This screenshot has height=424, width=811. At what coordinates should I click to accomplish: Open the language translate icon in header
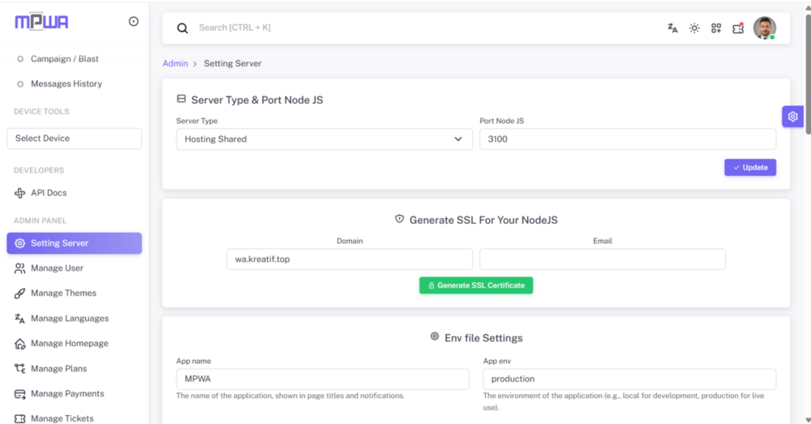coord(672,28)
